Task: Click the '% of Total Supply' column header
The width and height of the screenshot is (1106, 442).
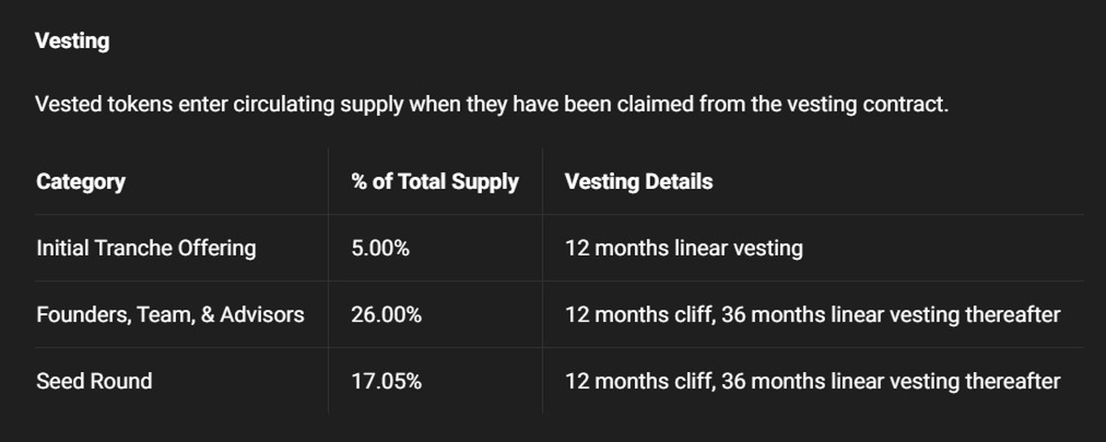Action: [435, 181]
